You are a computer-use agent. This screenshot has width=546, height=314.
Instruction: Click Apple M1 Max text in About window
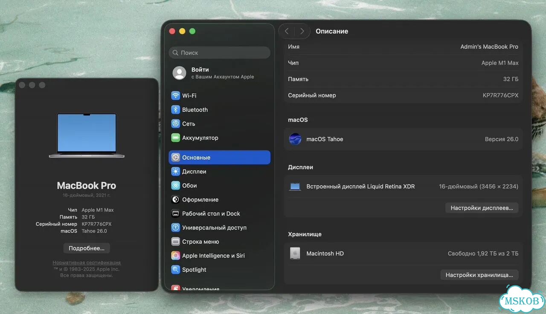click(98, 210)
